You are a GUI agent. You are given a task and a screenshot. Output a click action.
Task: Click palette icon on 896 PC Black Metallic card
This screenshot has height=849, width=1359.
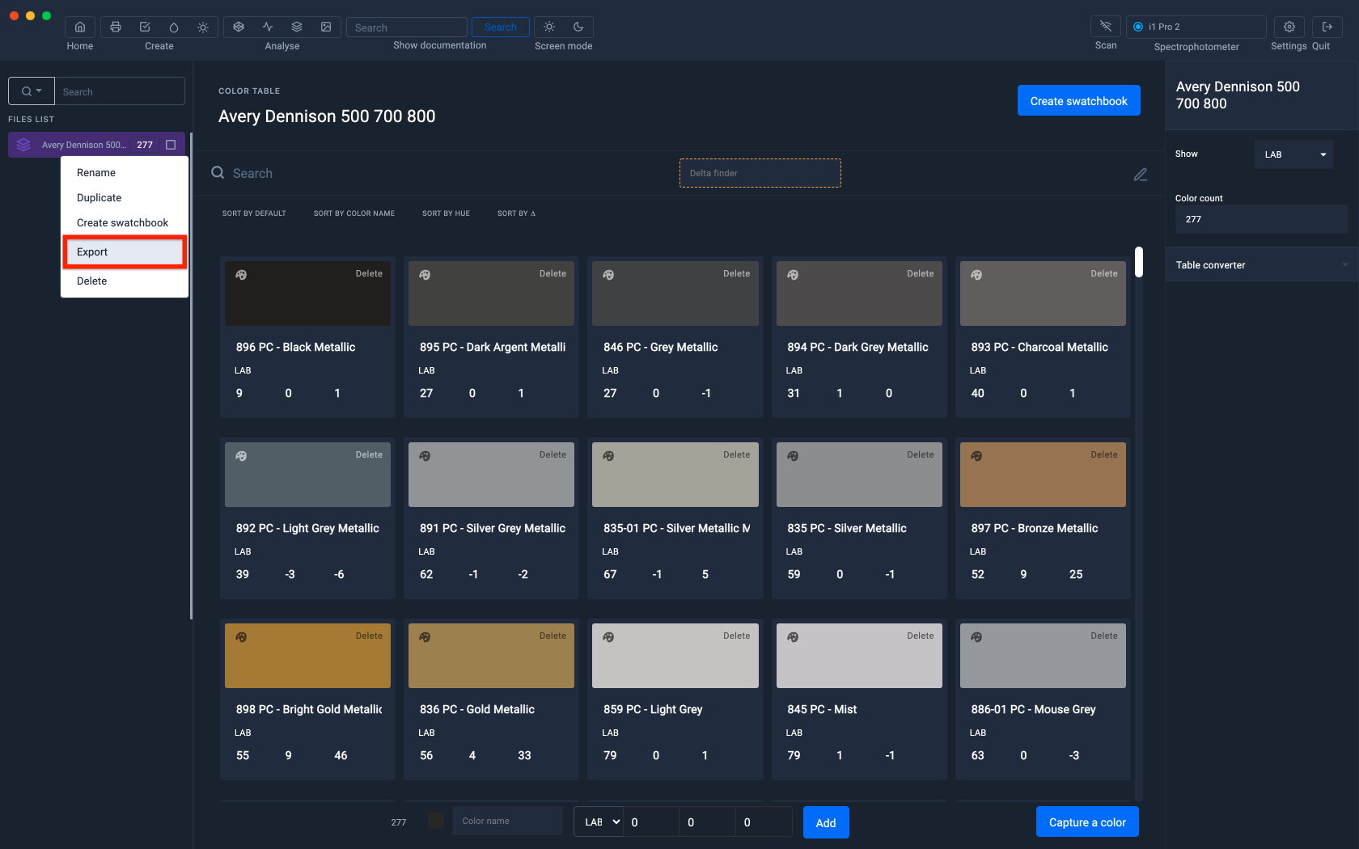[x=241, y=275]
